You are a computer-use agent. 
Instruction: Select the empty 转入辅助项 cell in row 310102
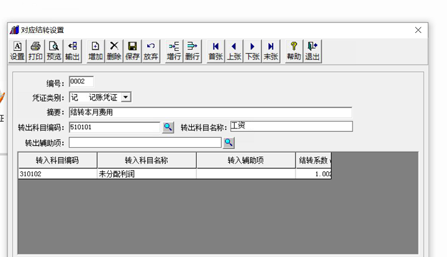(x=246, y=174)
